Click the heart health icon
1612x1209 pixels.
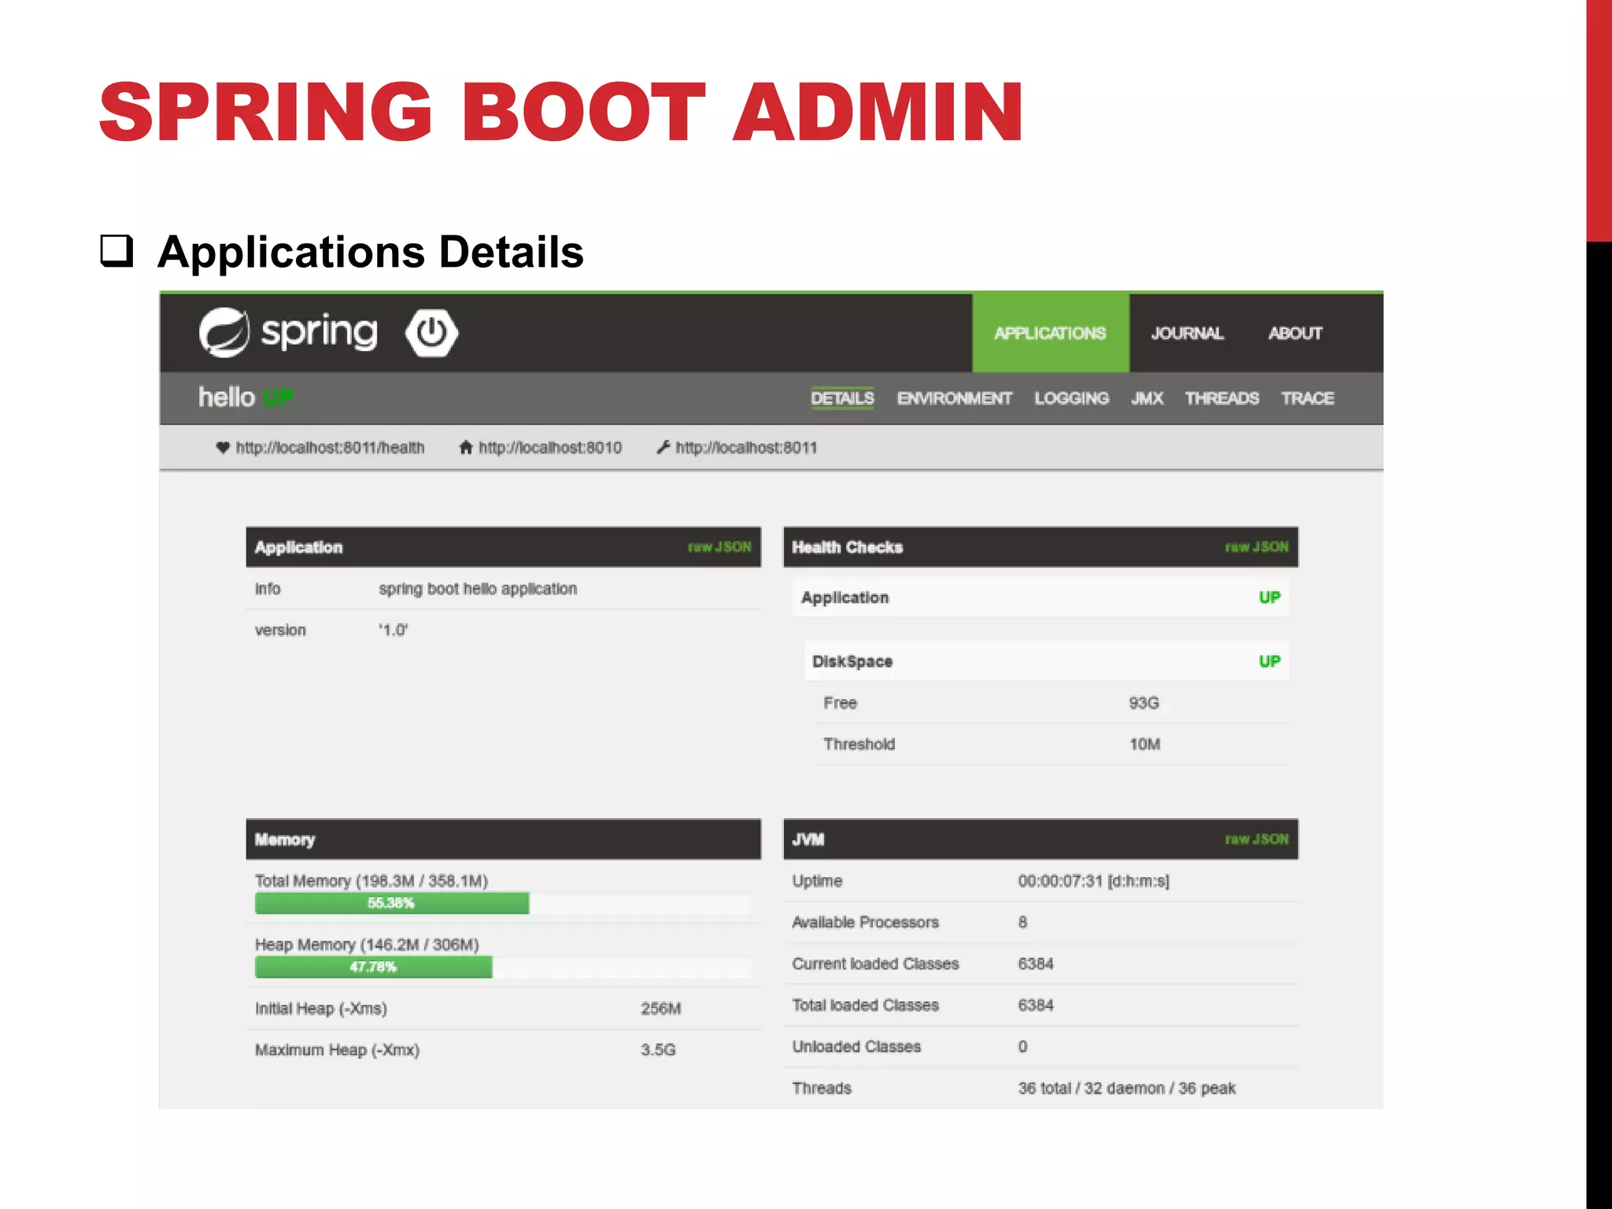click(x=223, y=448)
